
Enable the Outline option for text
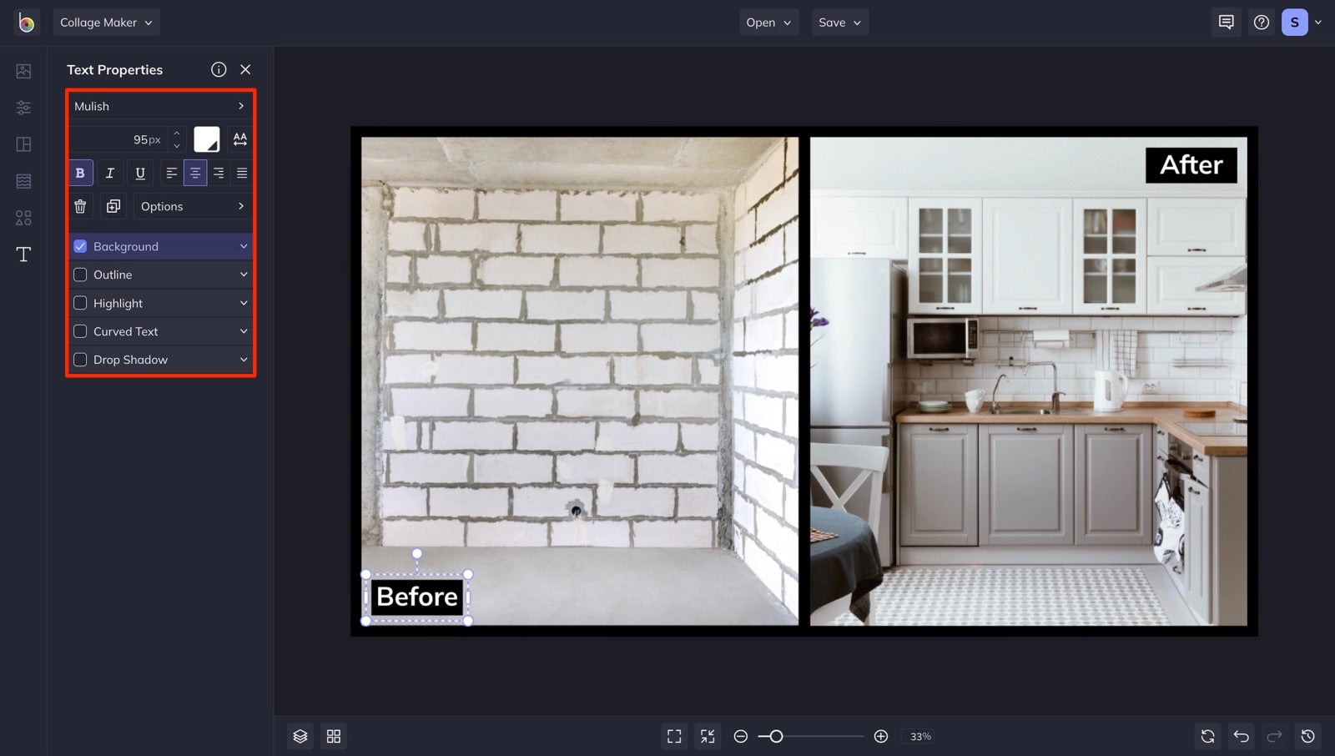[80, 275]
